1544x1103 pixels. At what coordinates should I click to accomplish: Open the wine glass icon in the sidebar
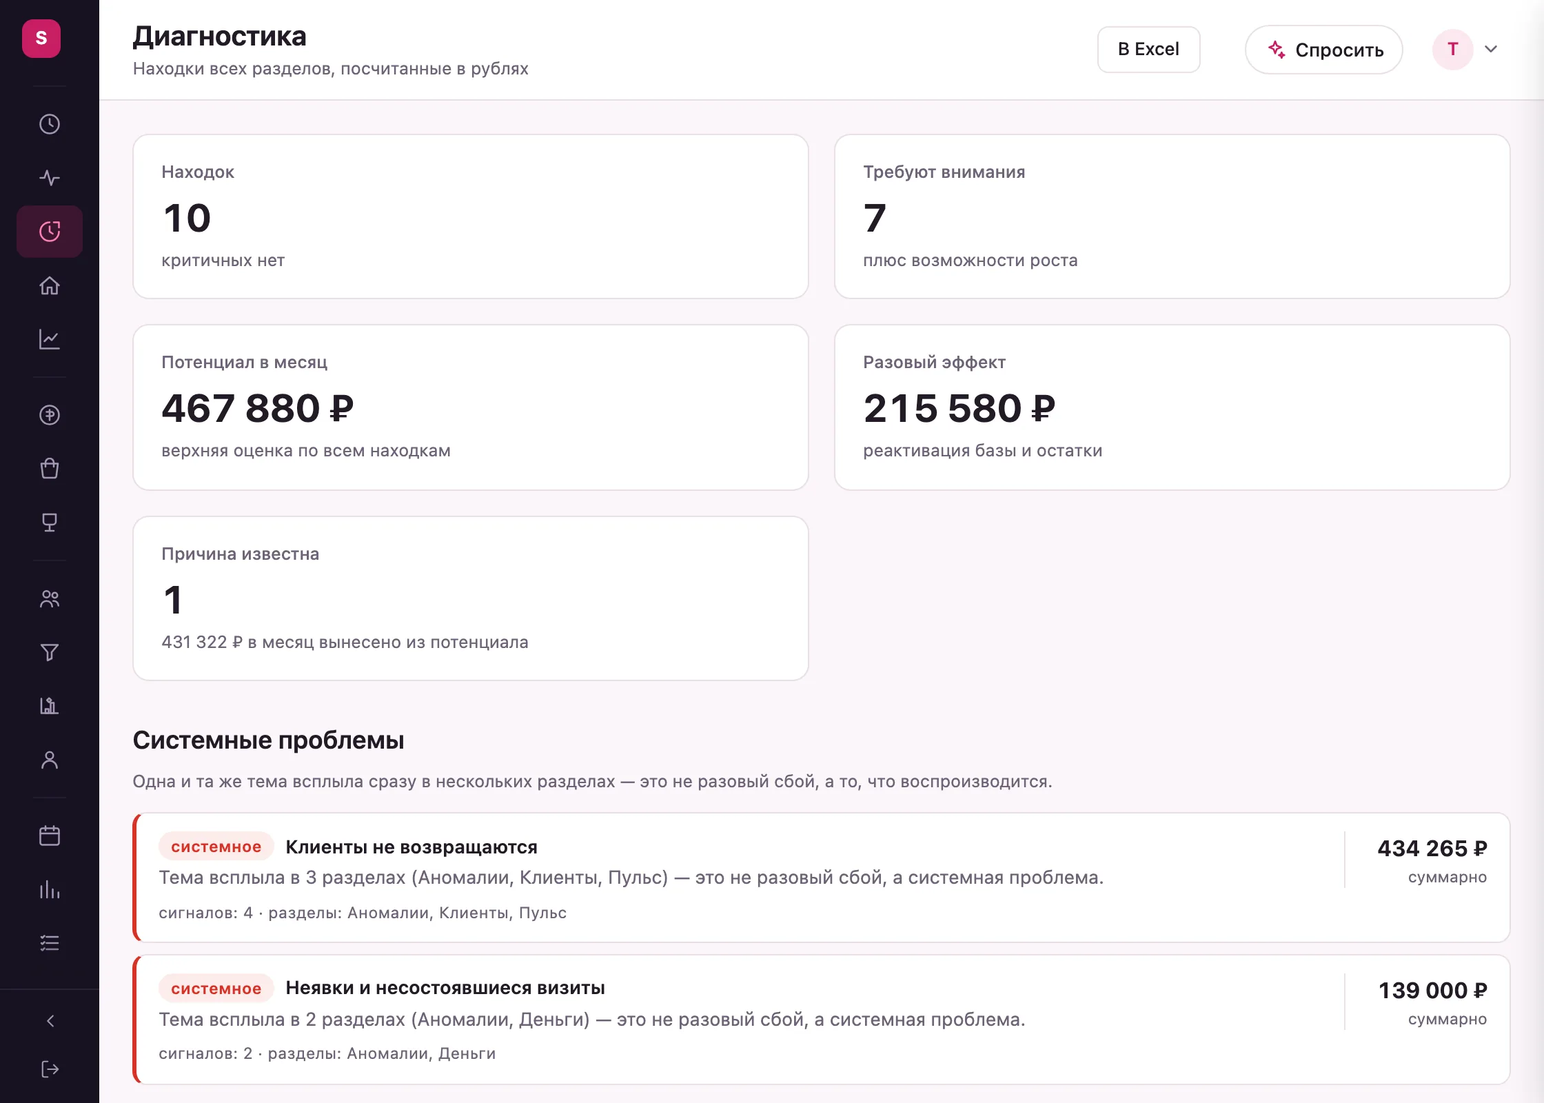click(x=50, y=523)
